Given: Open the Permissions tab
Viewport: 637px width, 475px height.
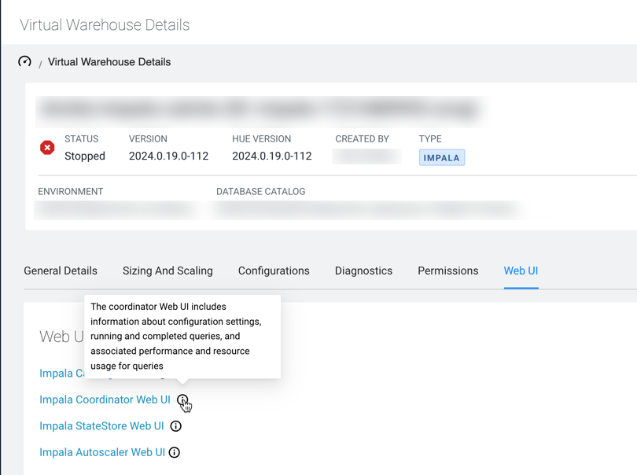Looking at the screenshot, I should click(447, 271).
